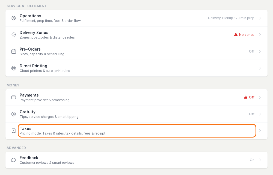
Task: Click the Feedback 'On' status
Action: (252, 160)
